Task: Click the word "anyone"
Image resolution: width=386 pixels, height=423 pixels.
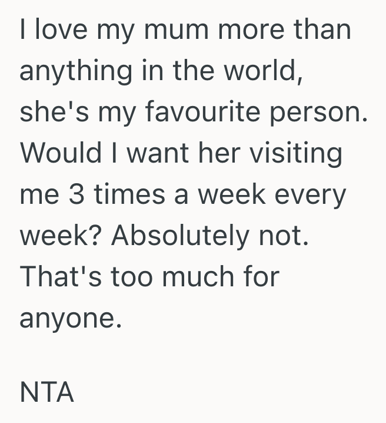Action: click(69, 319)
